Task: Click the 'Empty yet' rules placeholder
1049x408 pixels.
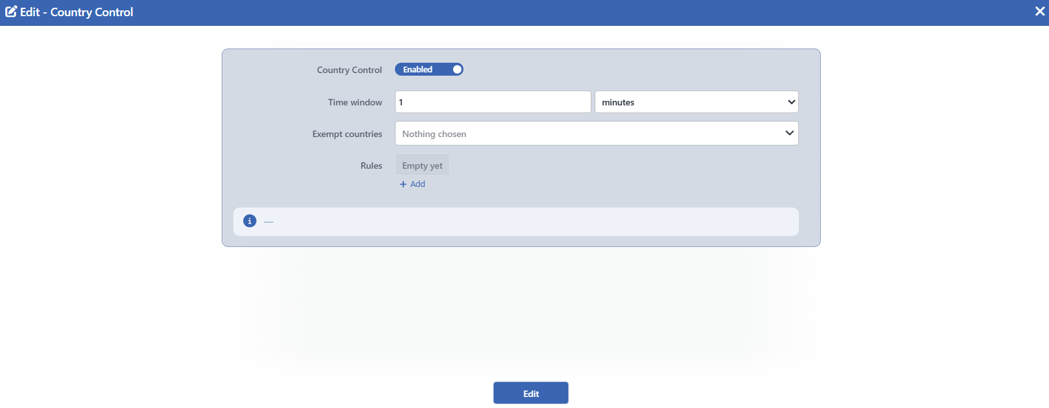Action: (422, 166)
